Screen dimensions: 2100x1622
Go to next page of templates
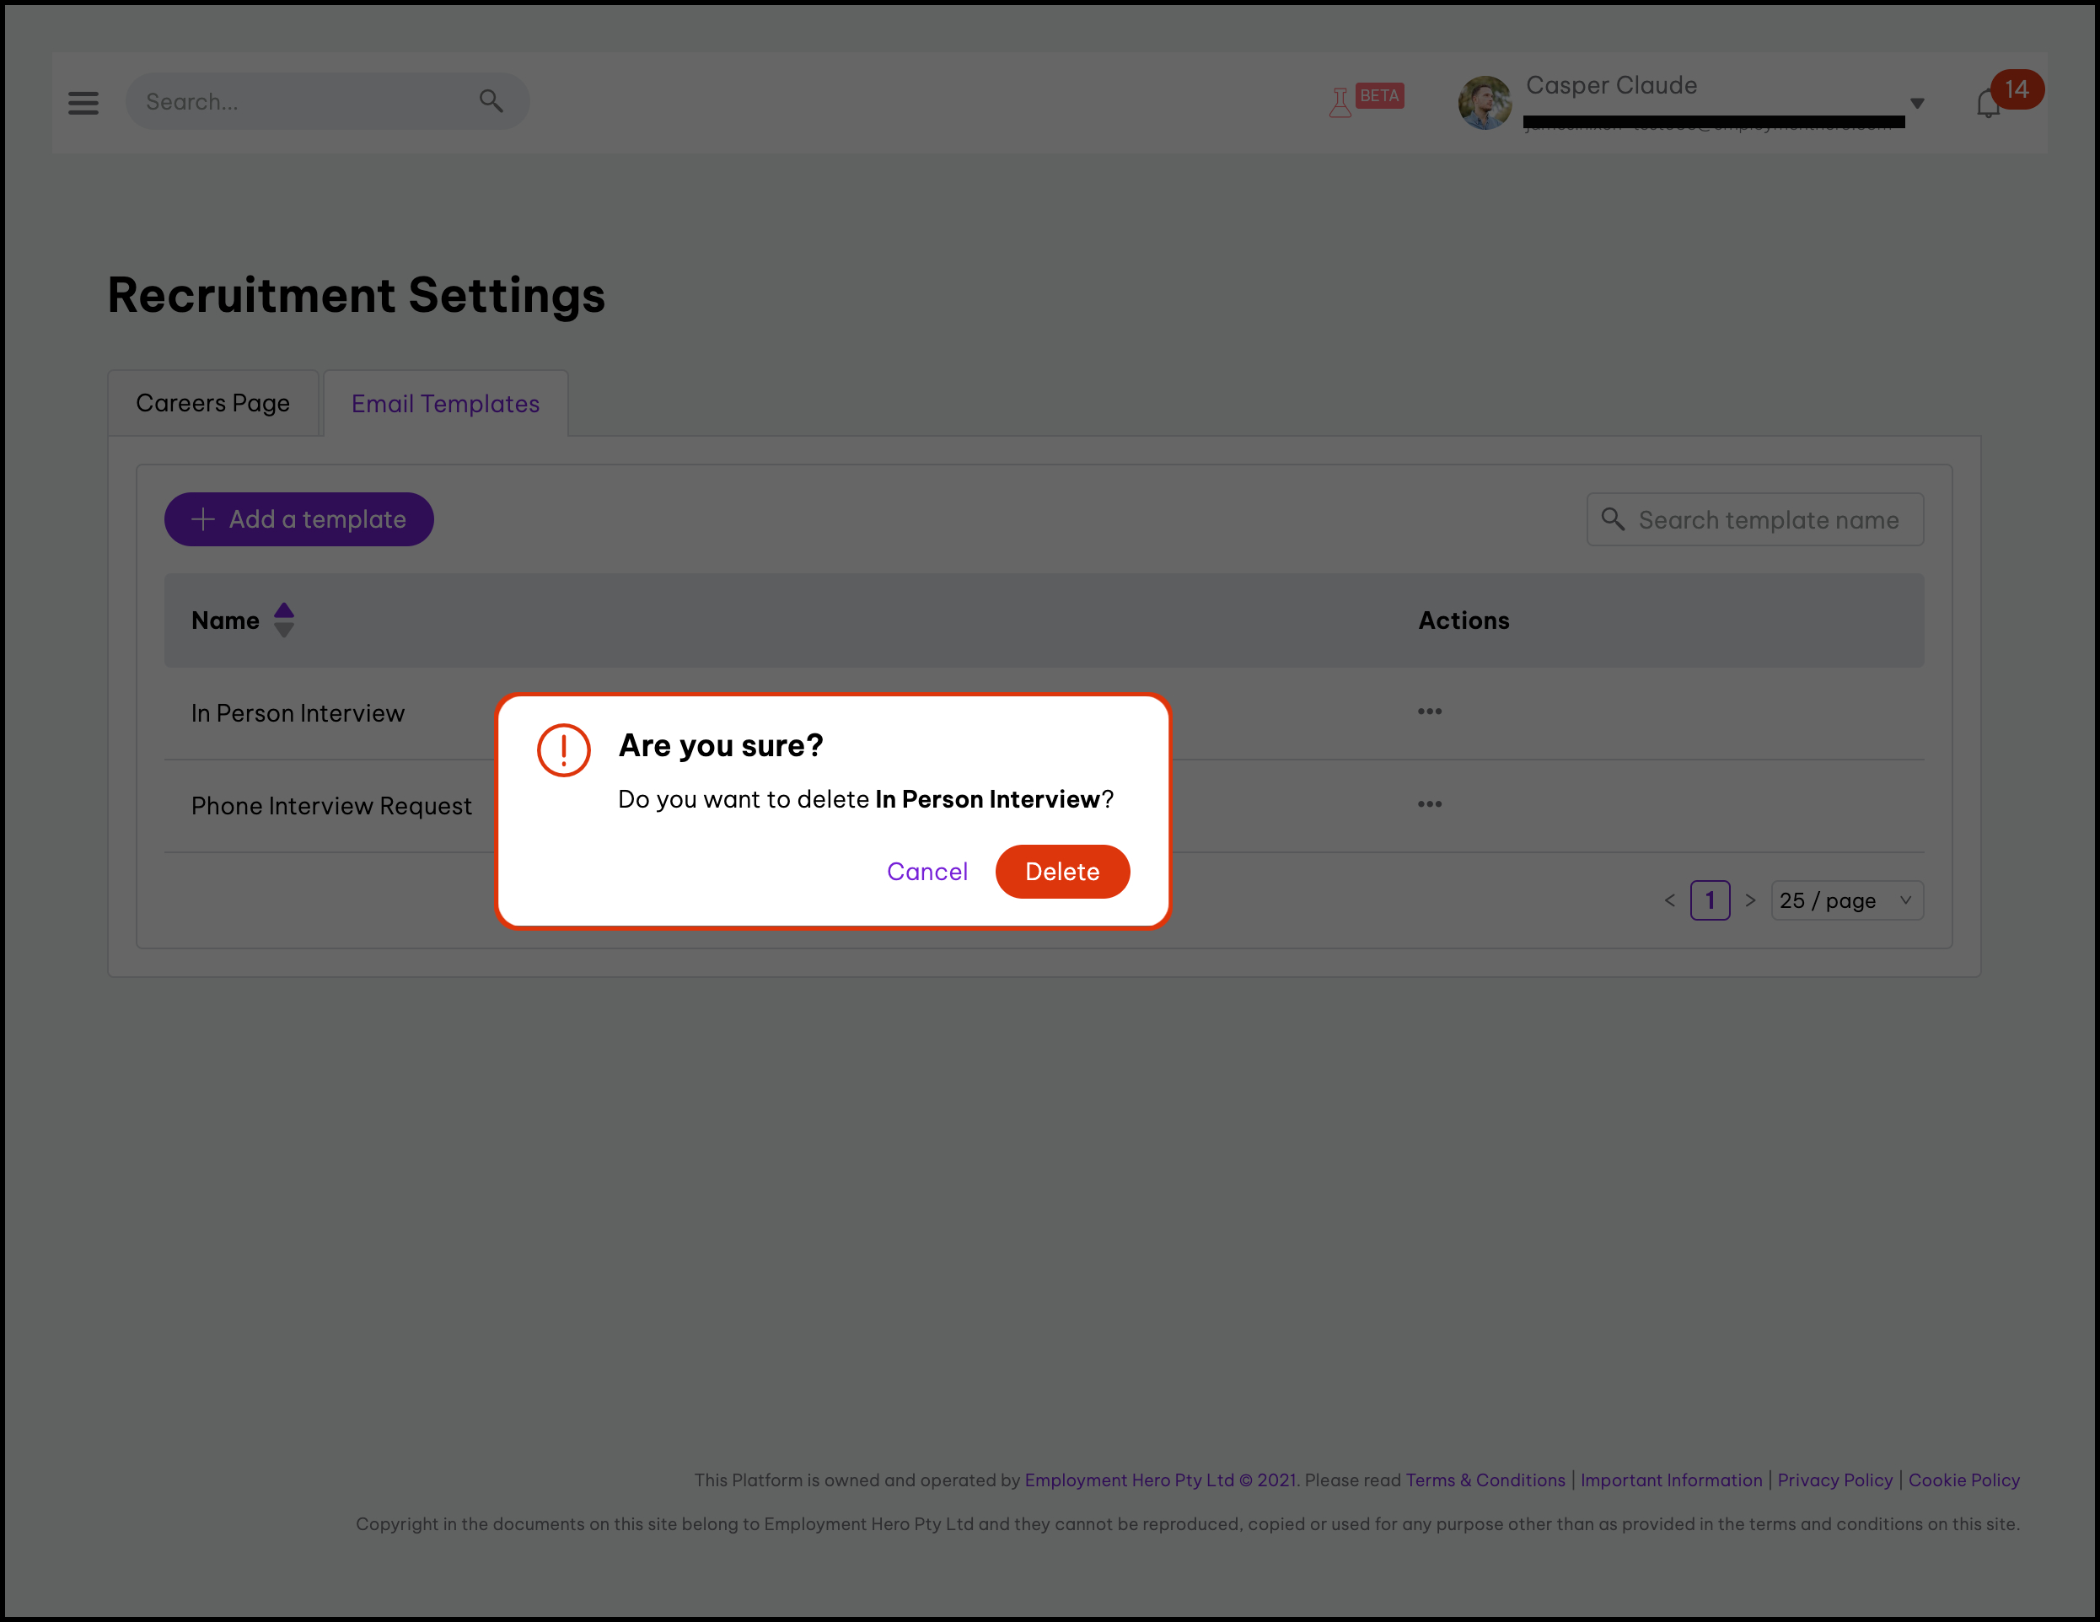point(1750,901)
